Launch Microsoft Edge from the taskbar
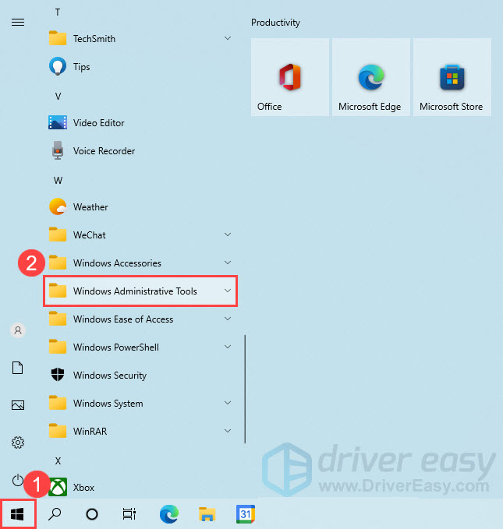 click(x=169, y=514)
